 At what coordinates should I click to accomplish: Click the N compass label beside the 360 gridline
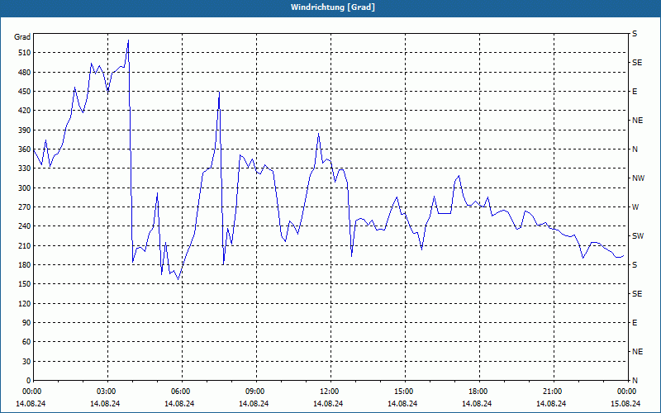click(635, 150)
